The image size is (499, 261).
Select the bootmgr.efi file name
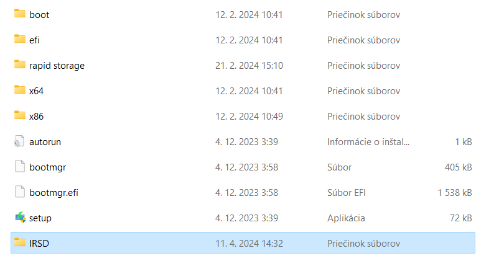click(x=54, y=193)
